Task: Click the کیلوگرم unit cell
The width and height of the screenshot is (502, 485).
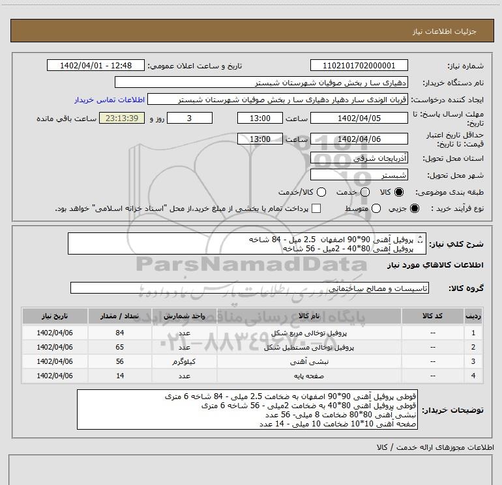Action: click(185, 361)
